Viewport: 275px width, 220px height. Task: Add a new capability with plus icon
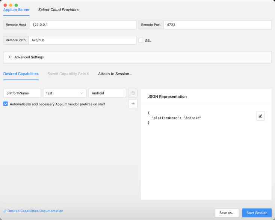pos(133,104)
